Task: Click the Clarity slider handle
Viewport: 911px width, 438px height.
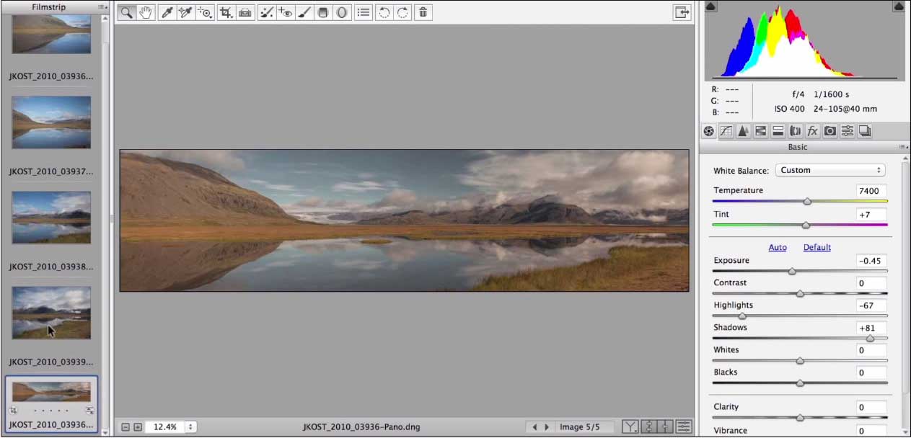Action: coord(800,418)
